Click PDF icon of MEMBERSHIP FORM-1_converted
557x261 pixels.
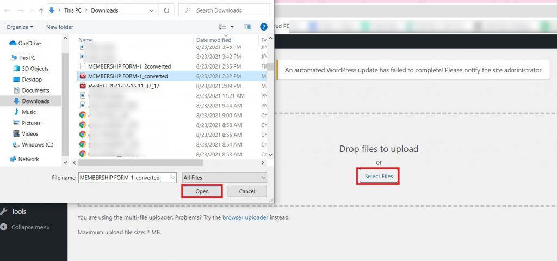pyautogui.click(x=83, y=76)
